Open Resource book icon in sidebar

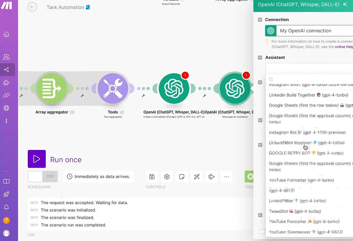coord(6,181)
